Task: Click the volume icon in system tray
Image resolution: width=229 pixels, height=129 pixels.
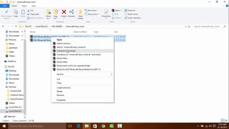Action: click(210, 126)
